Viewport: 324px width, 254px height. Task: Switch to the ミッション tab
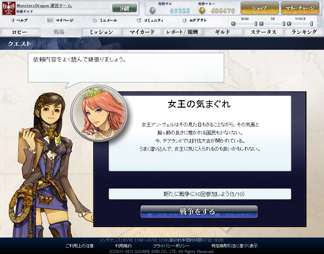click(101, 32)
